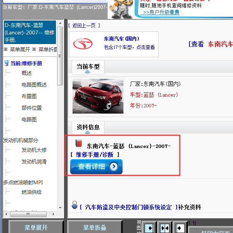Select 布置图 in the sidebar tree

pyautogui.click(x=29, y=96)
